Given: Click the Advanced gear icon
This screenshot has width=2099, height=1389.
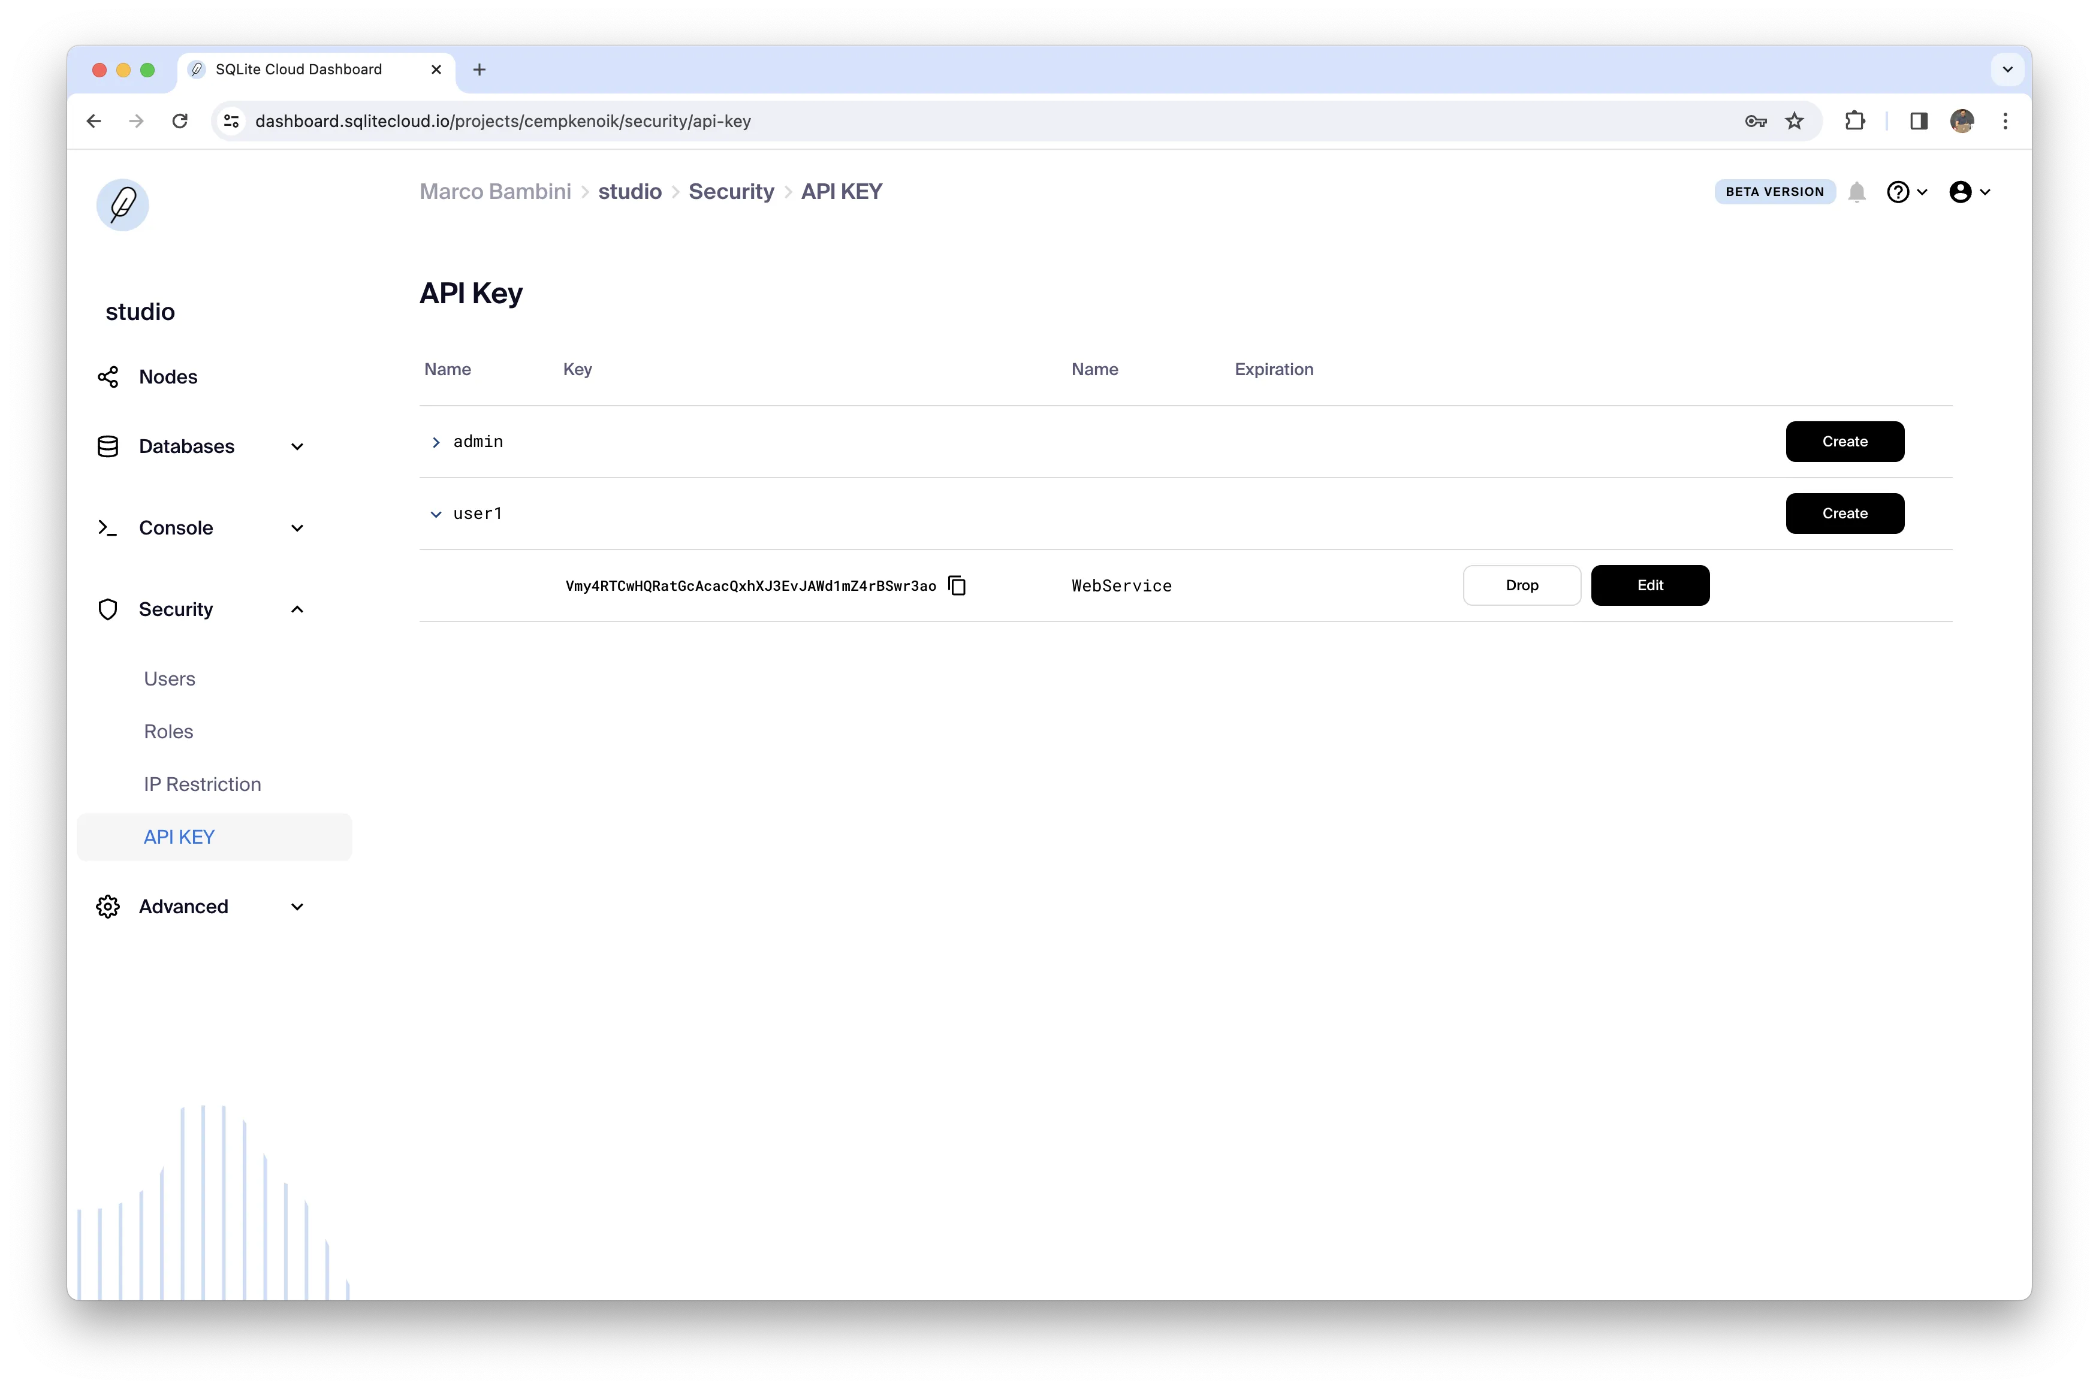Looking at the screenshot, I should [x=108, y=906].
